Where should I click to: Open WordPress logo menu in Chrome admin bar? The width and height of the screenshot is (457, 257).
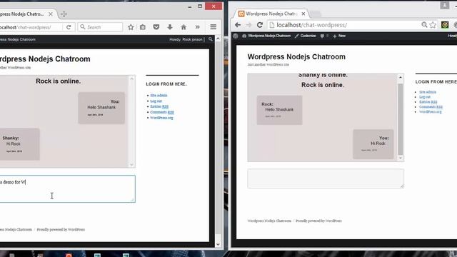[x=236, y=36]
